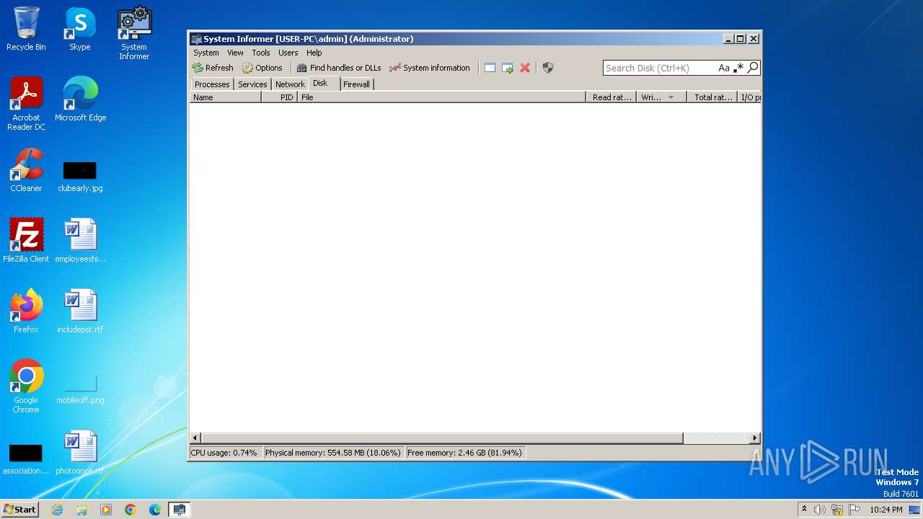923x519 pixels.
Task: Switch to the Services tab
Action: tap(252, 84)
